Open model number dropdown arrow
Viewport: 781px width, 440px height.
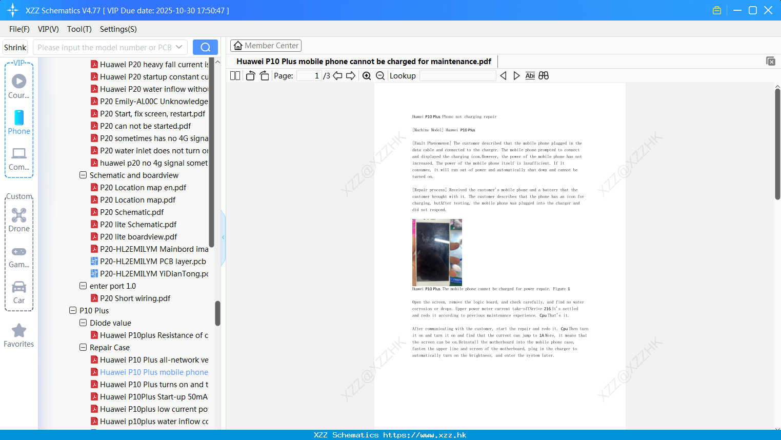179,47
